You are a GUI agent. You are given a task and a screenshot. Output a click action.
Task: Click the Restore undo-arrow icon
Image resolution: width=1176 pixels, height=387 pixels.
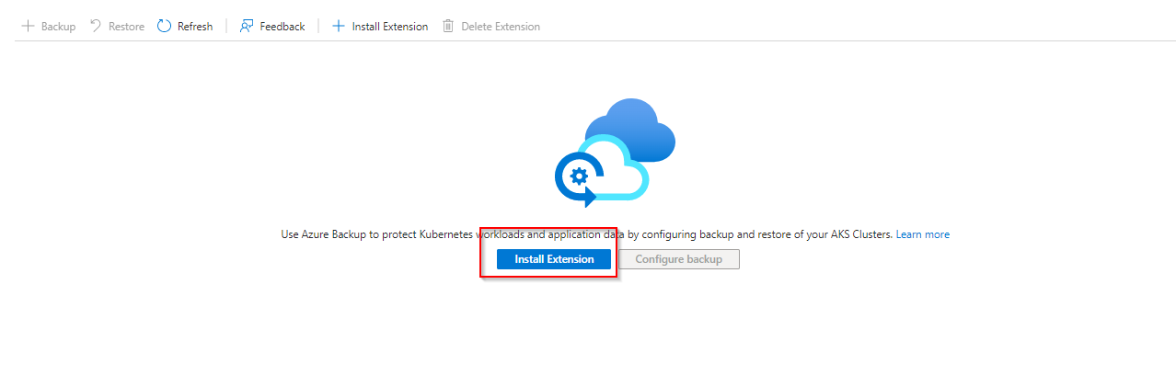[x=95, y=26]
